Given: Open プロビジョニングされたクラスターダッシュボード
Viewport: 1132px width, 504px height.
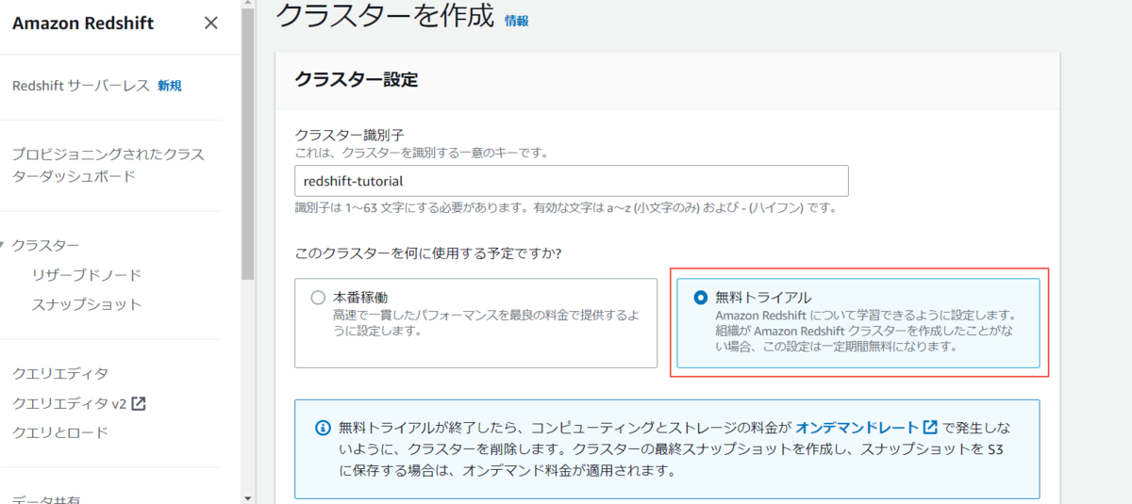Looking at the screenshot, I should tap(108, 165).
